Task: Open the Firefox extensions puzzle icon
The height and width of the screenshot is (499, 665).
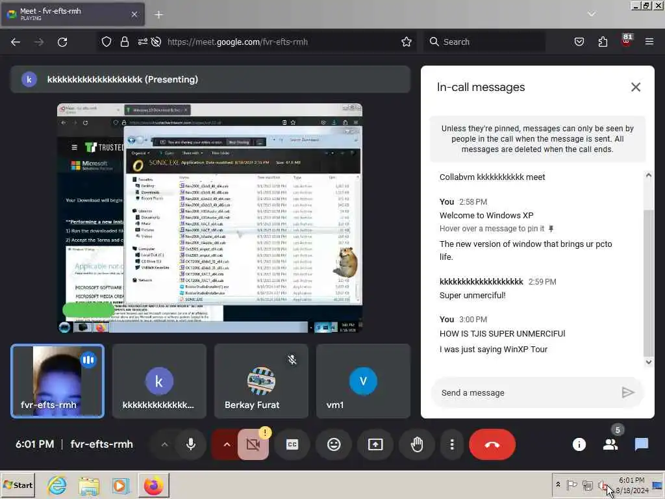Action: pos(603,42)
